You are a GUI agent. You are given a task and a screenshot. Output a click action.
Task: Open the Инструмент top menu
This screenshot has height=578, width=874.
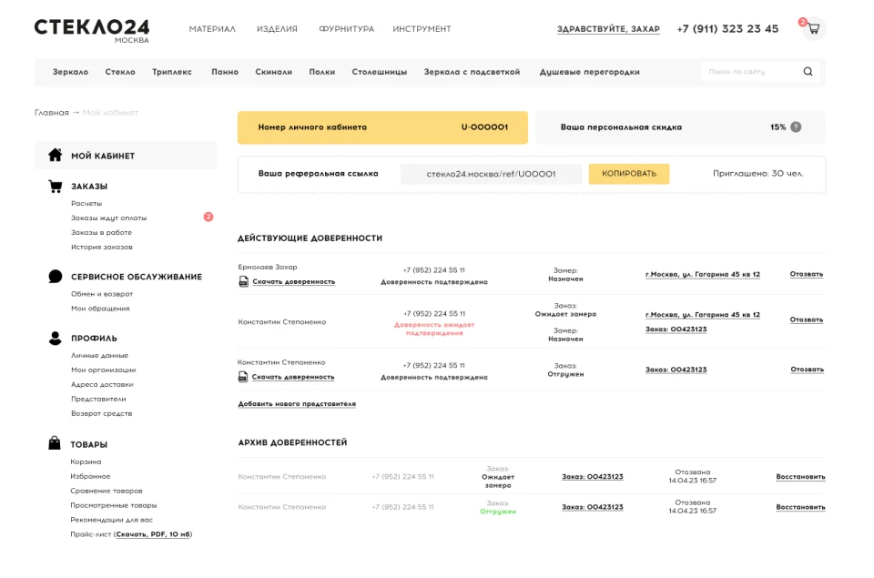pos(422,29)
